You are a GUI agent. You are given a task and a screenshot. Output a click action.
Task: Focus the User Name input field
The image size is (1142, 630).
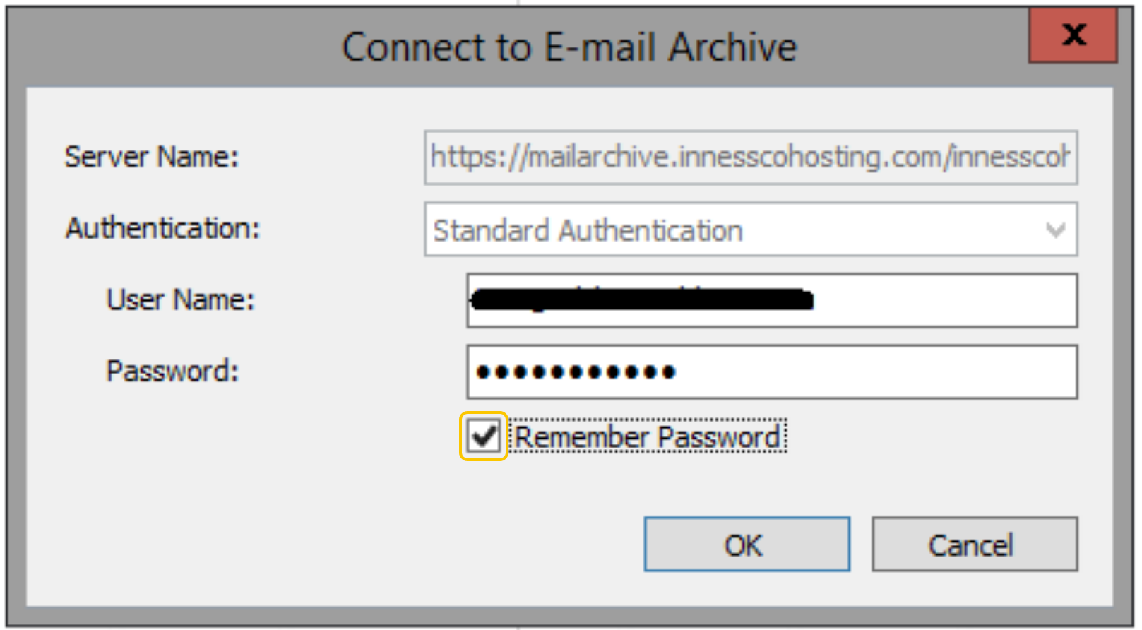coord(771,301)
